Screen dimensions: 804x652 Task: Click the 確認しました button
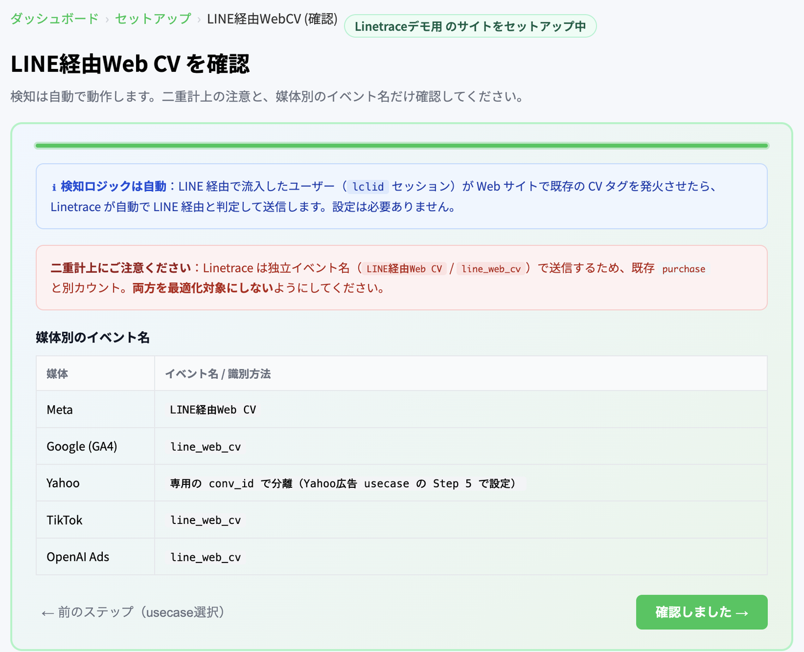pyautogui.click(x=702, y=612)
